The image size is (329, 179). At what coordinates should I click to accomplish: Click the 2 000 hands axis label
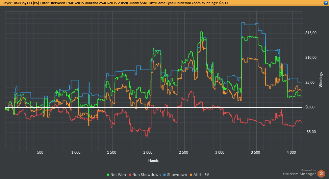148,152
